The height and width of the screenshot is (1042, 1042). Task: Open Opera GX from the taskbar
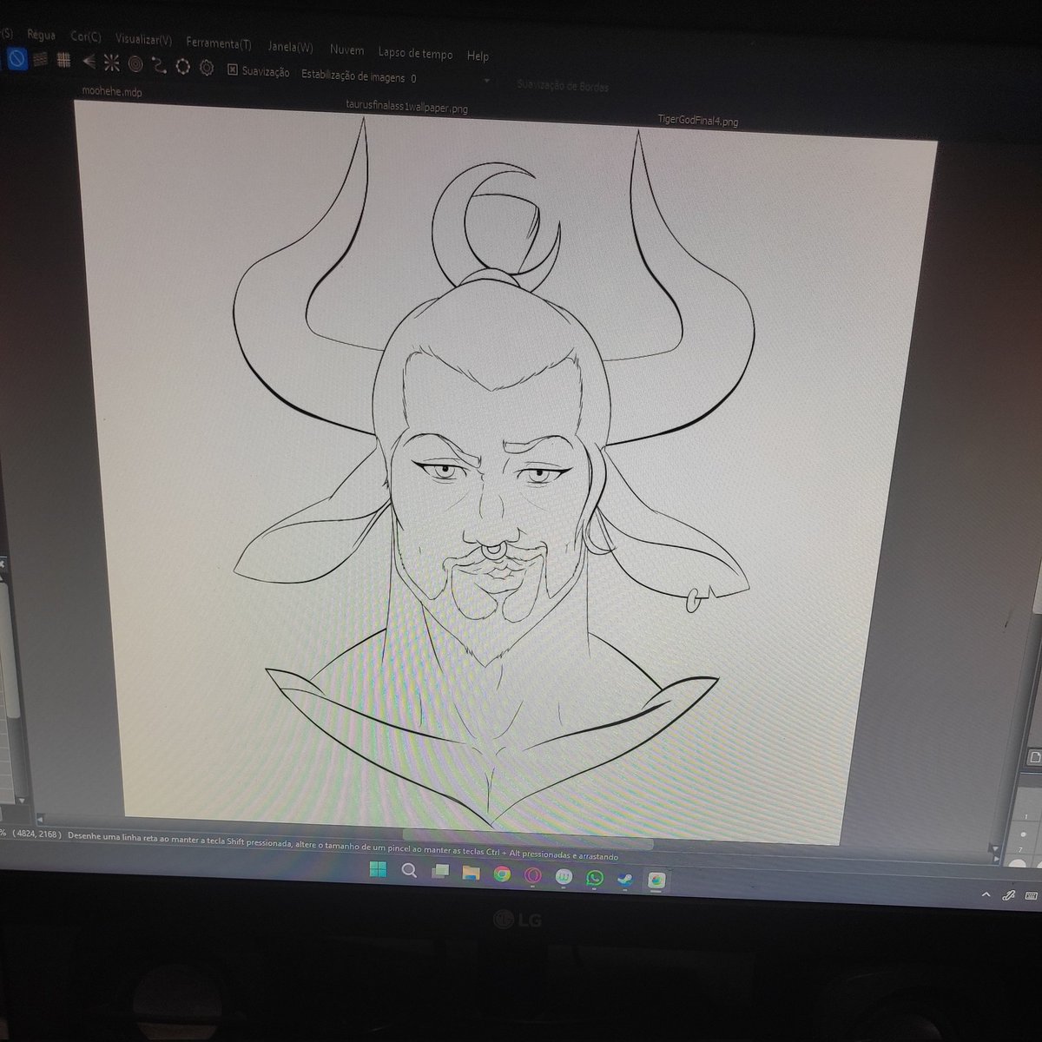point(532,875)
